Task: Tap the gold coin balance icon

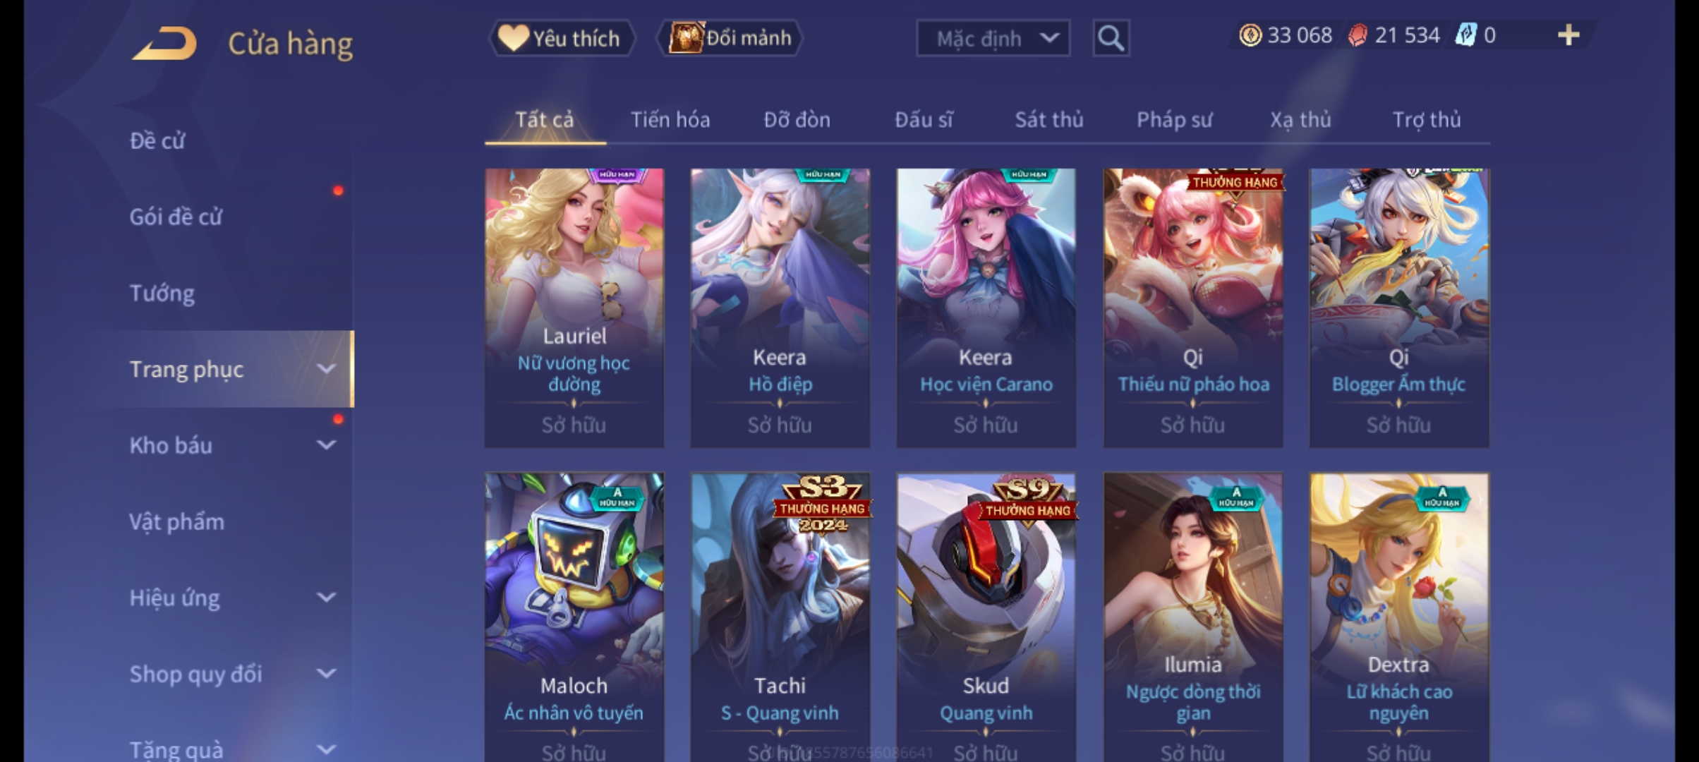Action: click(x=1250, y=35)
